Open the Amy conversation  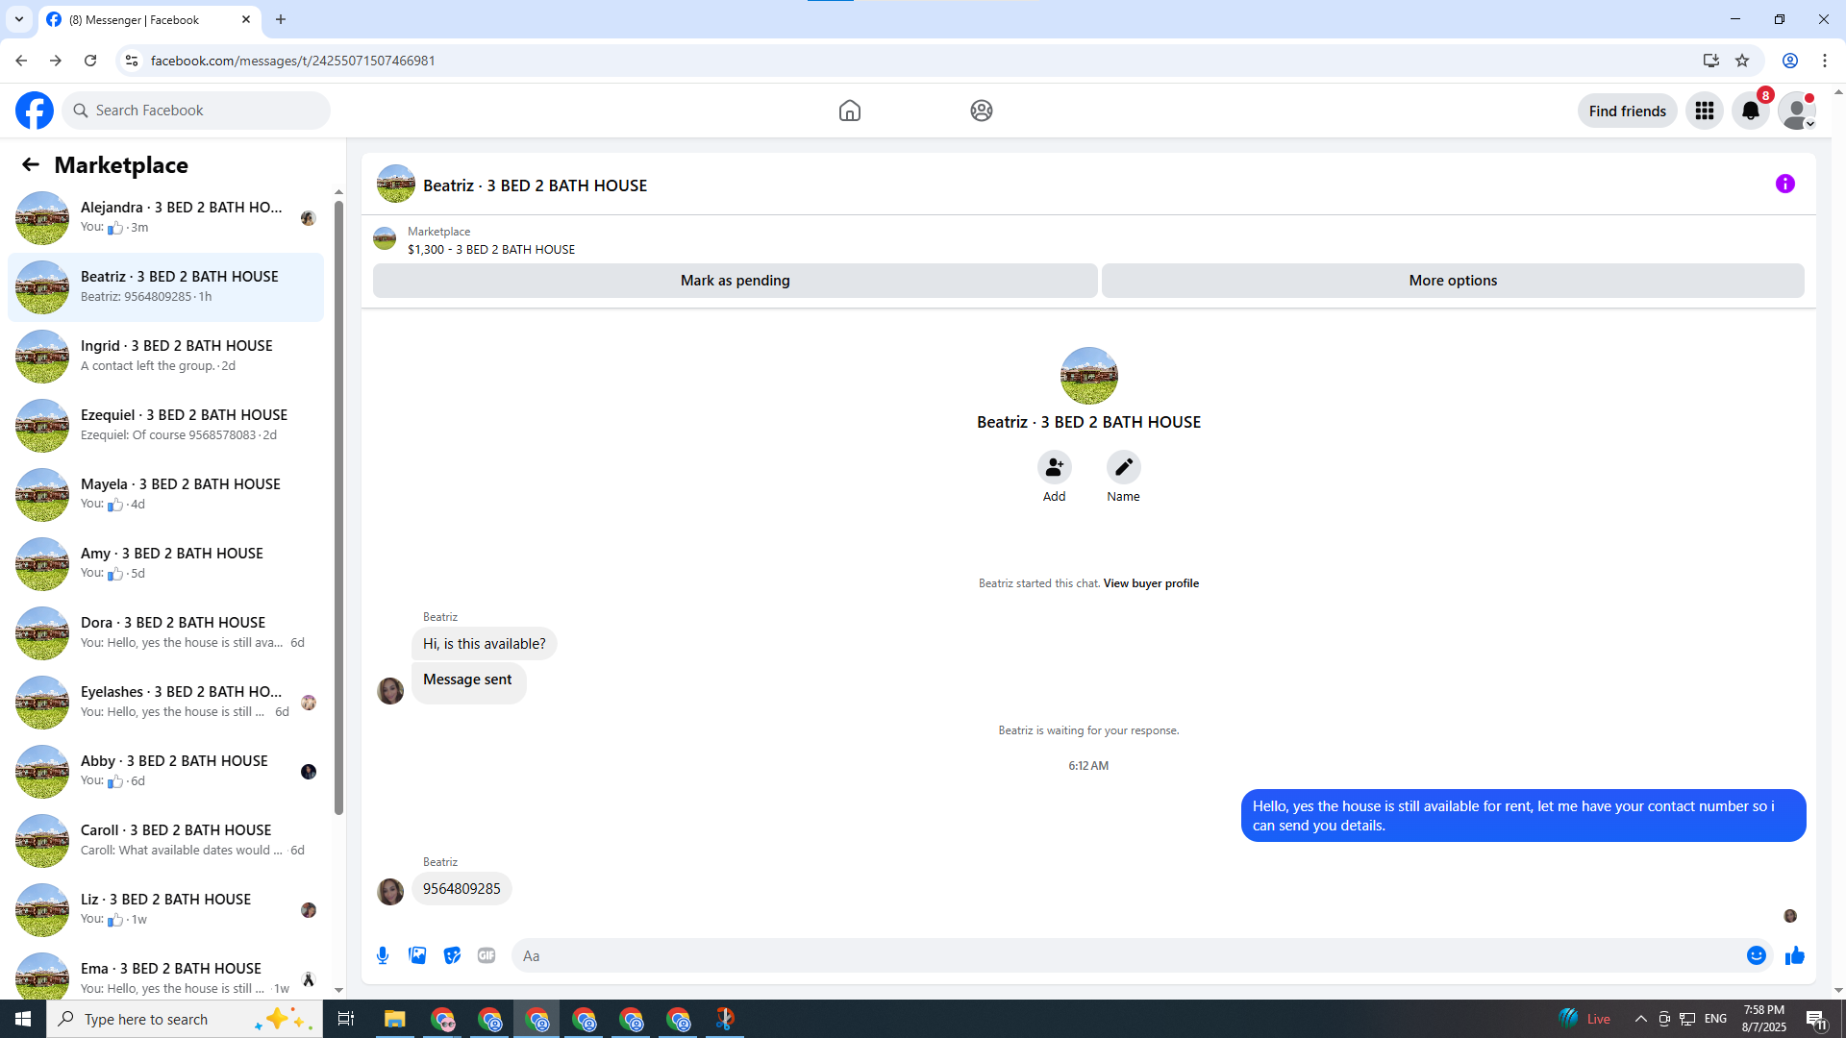[166, 563]
